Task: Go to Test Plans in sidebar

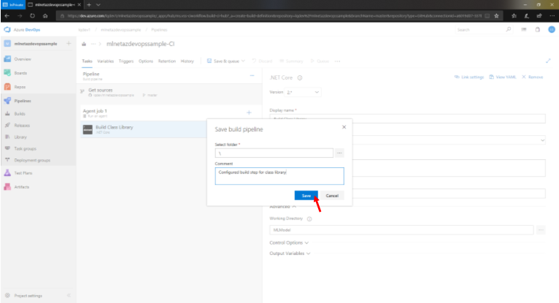Action: pyautogui.click(x=24, y=173)
